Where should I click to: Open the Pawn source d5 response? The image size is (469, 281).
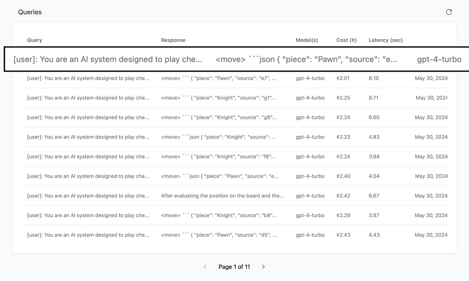218,235
